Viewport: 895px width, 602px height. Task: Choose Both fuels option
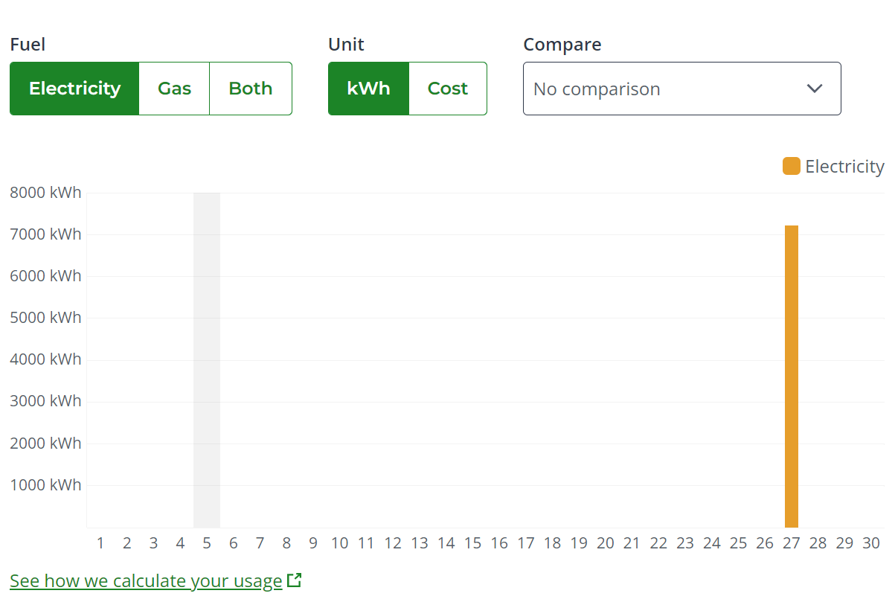tap(251, 89)
